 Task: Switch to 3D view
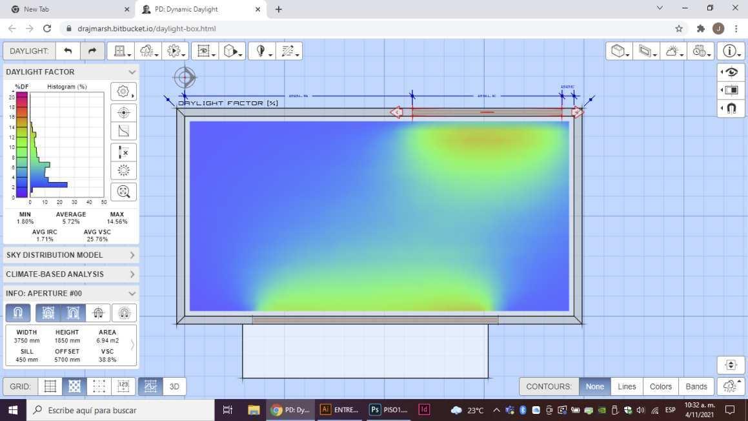click(175, 387)
